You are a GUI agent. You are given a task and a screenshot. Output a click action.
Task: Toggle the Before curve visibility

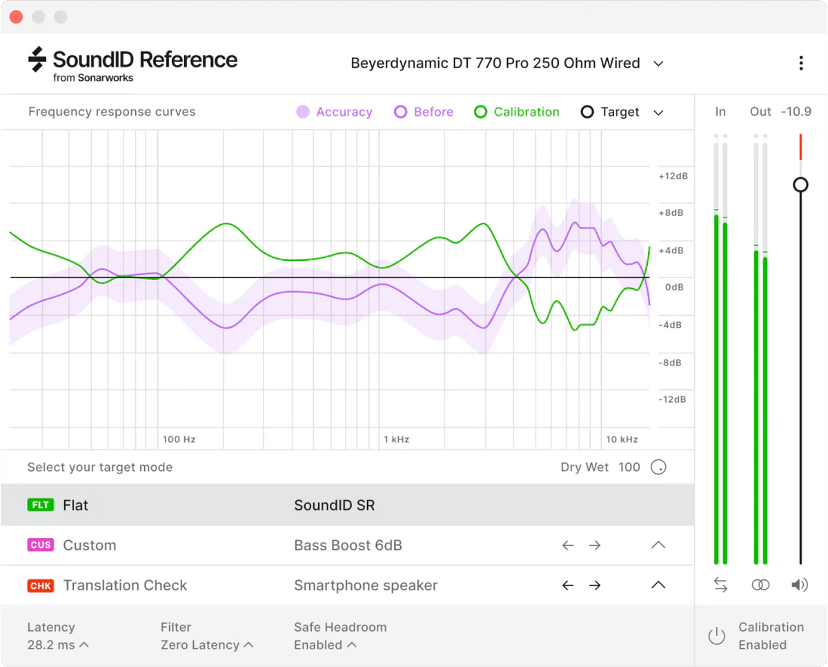point(400,112)
